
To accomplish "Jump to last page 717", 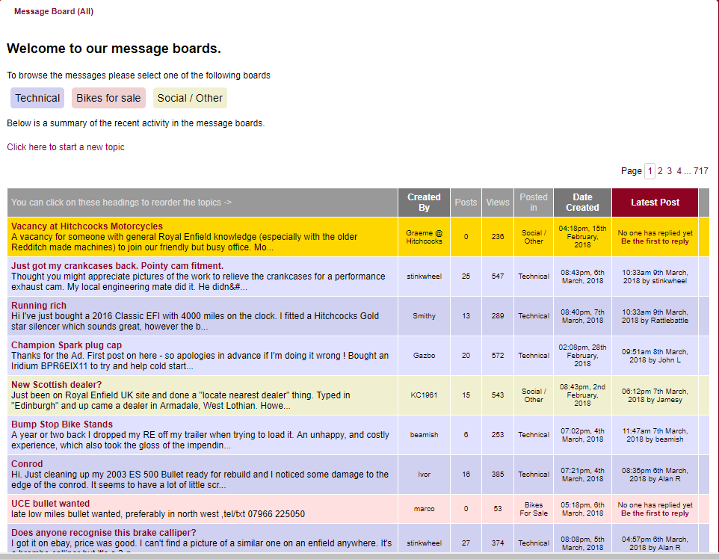I will tap(700, 171).
